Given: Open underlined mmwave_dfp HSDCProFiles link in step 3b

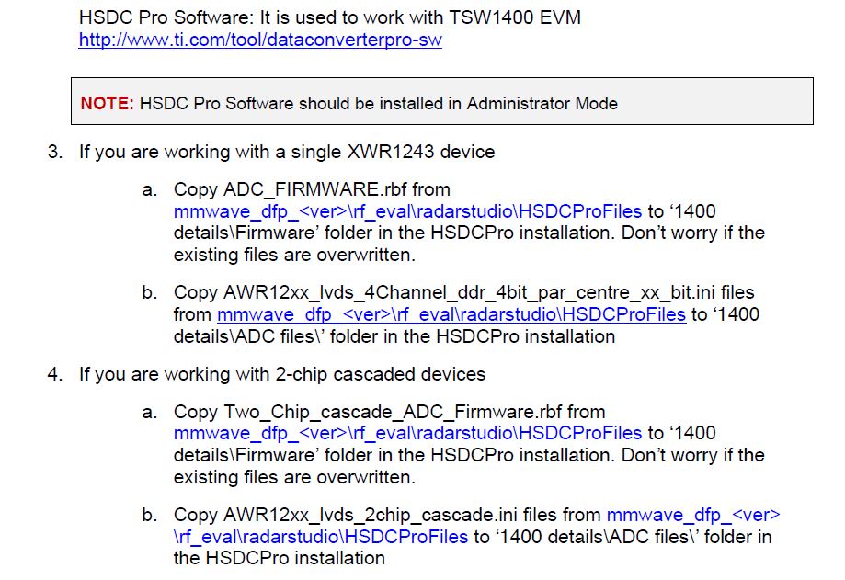Looking at the screenshot, I should click(x=451, y=314).
